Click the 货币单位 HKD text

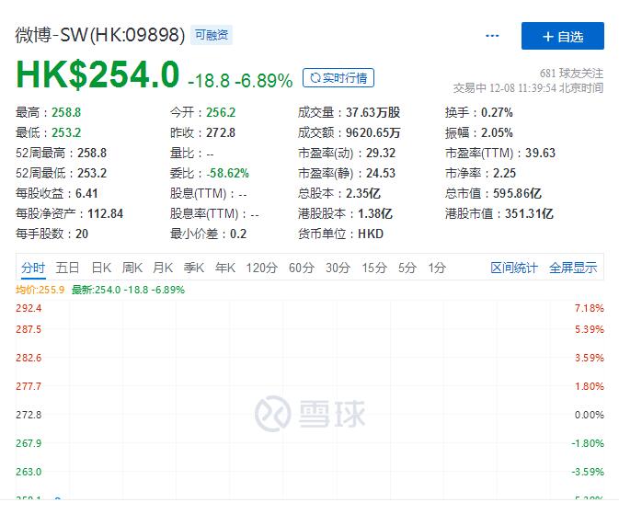[371, 234]
